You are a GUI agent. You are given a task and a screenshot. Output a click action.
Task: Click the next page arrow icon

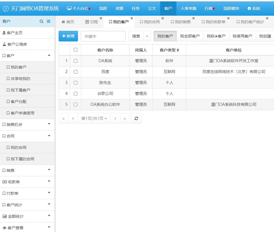tap(115, 119)
